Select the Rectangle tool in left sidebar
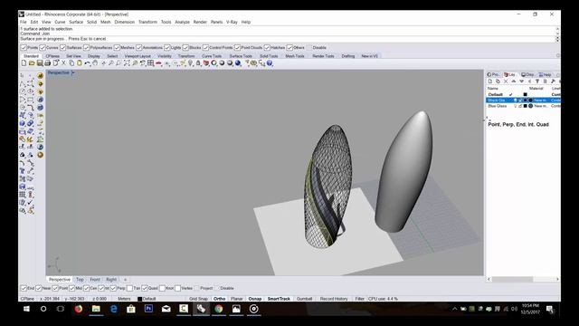The width and height of the screenshot is (579, 326). [30, 100]
